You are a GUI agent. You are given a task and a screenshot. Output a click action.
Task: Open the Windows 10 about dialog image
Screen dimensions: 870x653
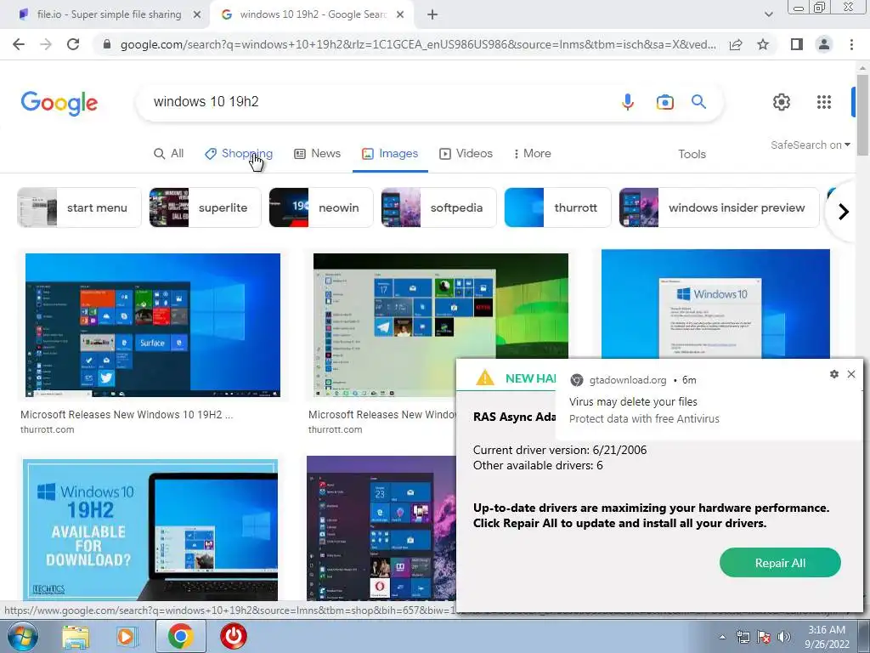click(x=715, y=304)
